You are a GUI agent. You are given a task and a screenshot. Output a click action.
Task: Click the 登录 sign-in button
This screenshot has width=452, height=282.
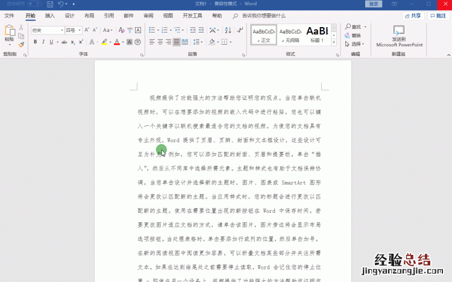[x=374, y=4]
